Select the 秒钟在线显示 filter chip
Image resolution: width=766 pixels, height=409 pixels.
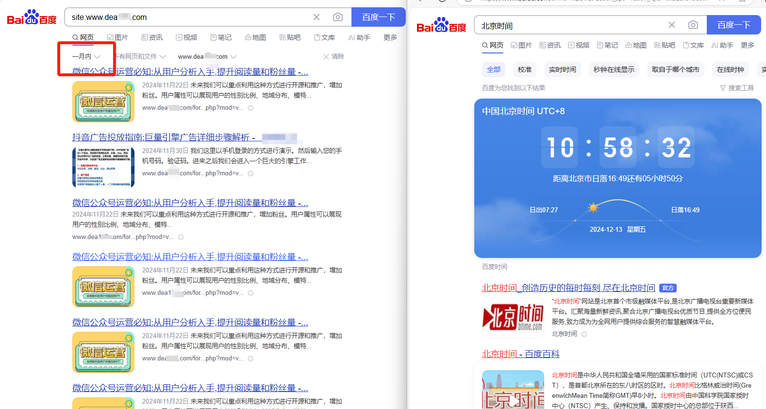(x=614, y=69)
